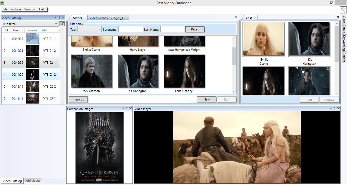Image resolution: width=347 pixels, height=185 pixels.
Task: Click the Game of Thrones poster image
Action: [x=99, y=148]
